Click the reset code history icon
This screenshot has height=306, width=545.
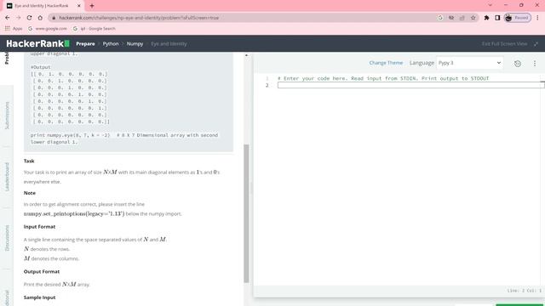(x=518, y=64)
